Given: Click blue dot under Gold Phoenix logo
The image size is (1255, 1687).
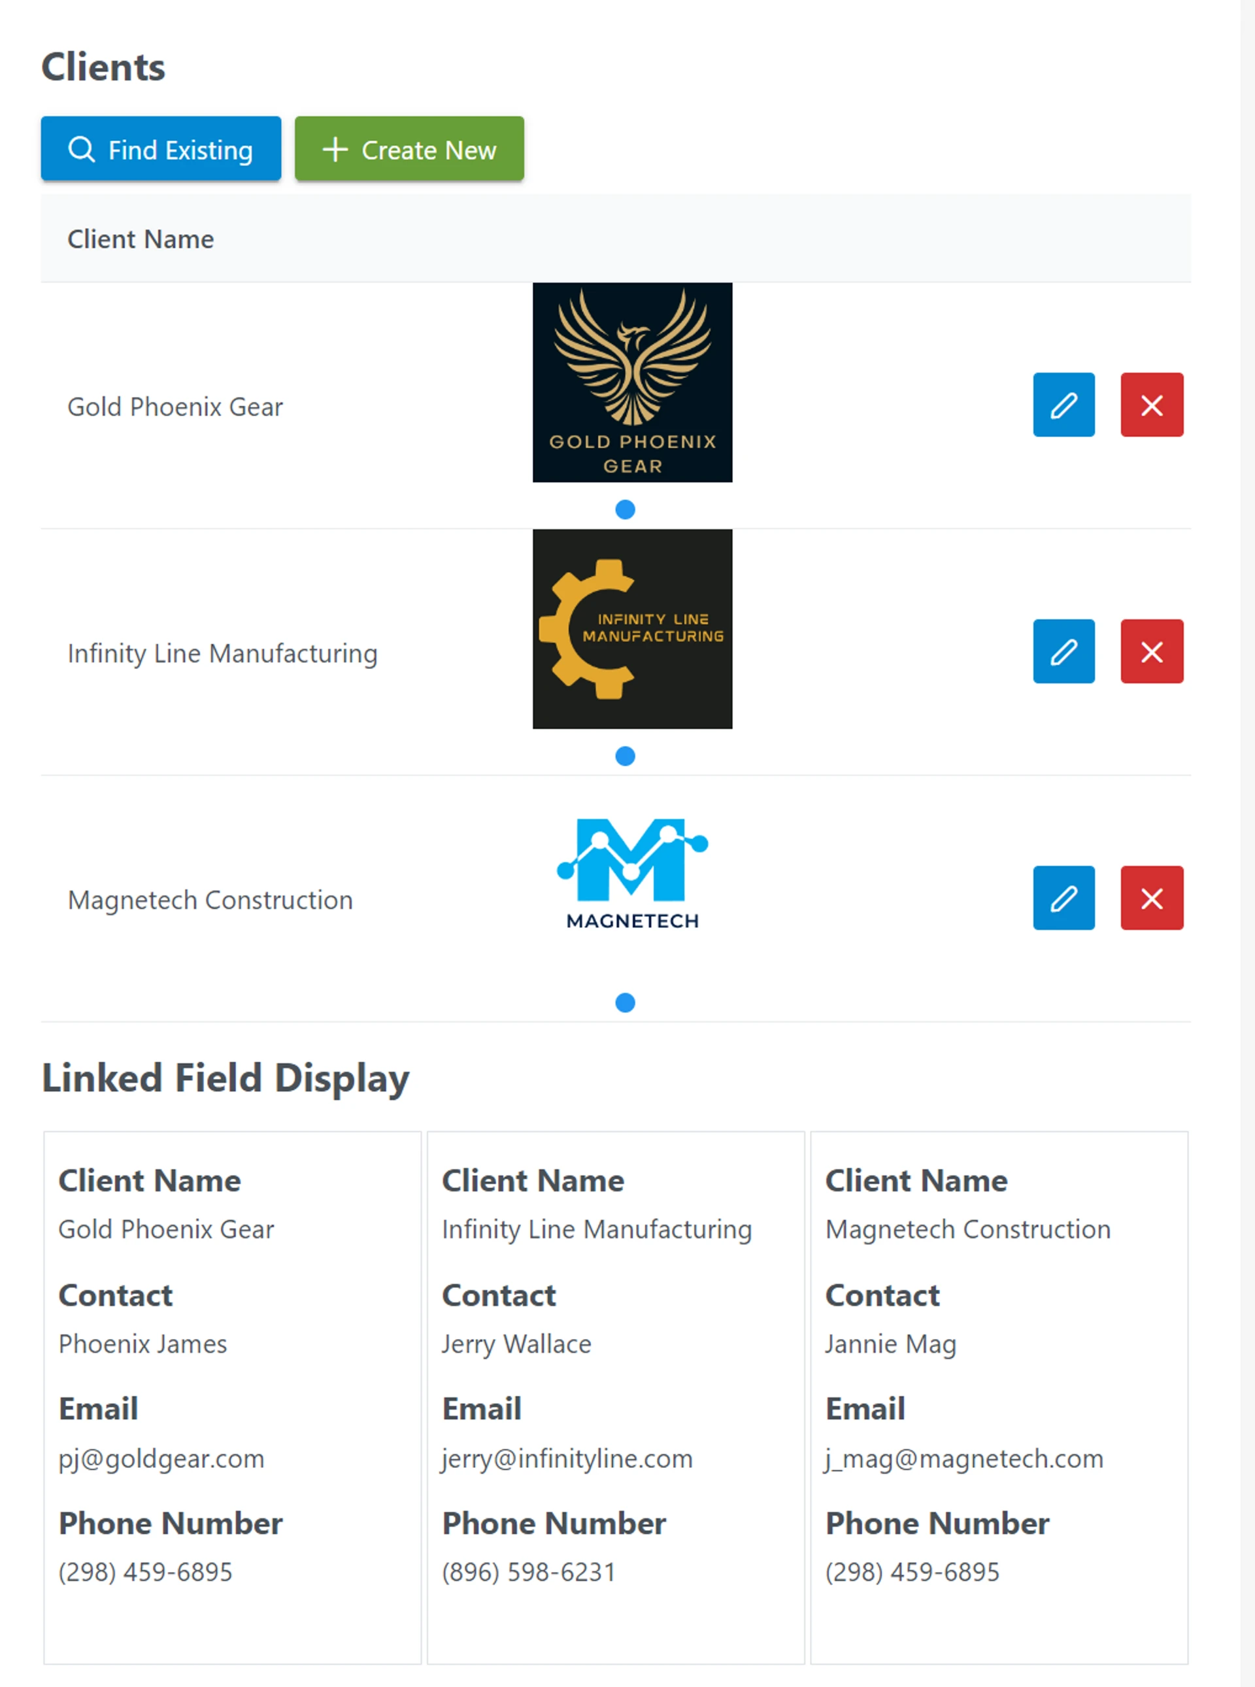Looking at the screenshot, I should 624,509.
